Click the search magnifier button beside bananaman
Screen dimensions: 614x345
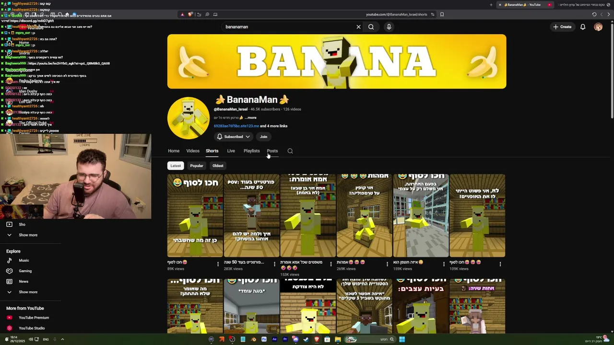[371, 27]
